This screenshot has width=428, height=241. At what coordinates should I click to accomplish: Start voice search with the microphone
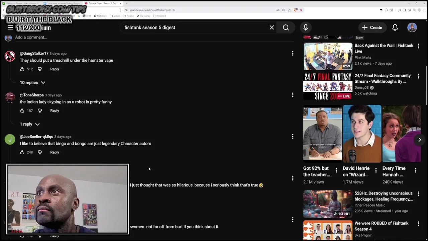306,27
